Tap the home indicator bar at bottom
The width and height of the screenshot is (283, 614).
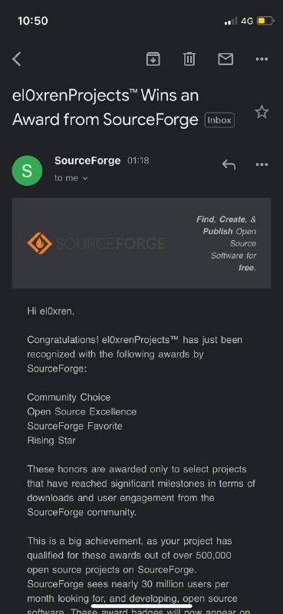[x=141, y=606]
